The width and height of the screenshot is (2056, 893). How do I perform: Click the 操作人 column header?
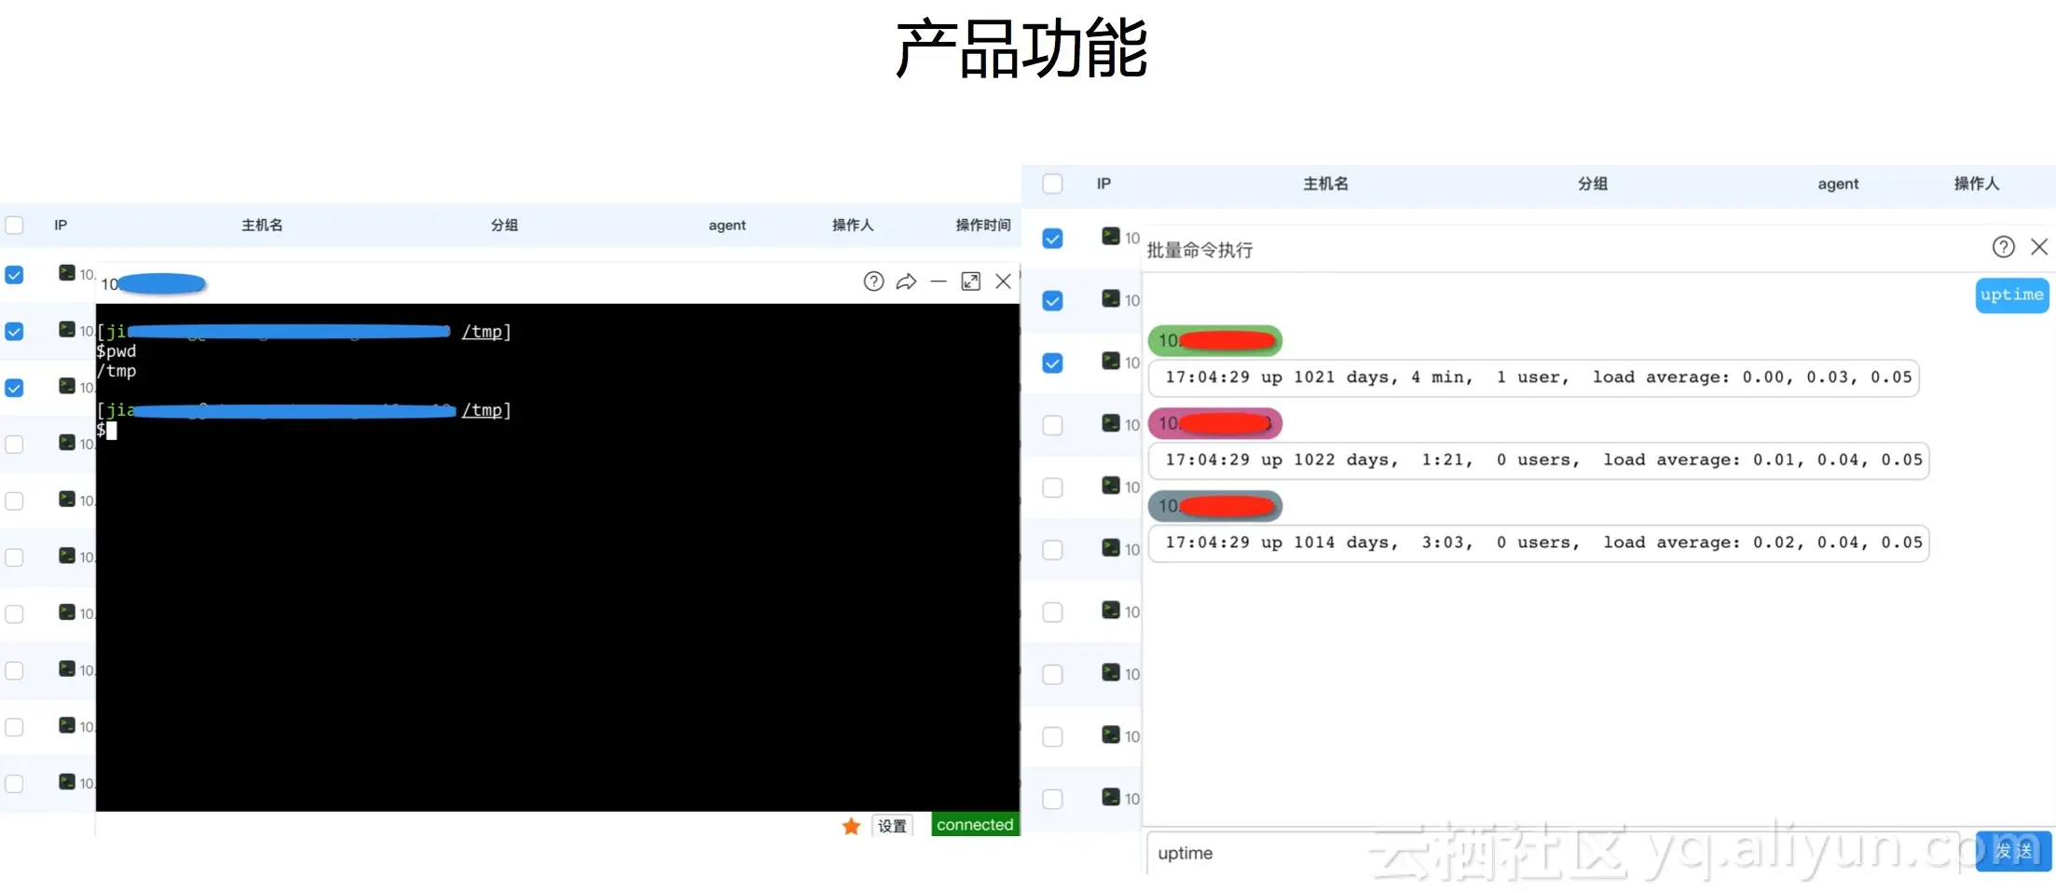pyautogui.click(x=853, y=225)
